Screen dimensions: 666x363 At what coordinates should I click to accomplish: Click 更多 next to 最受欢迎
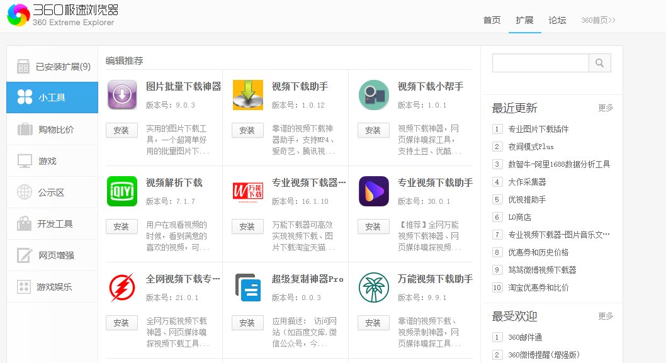pyautogui.click(x=606, y=316)
